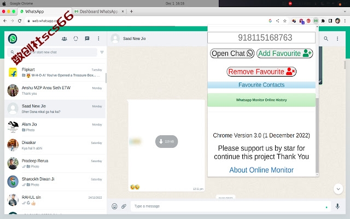350x219 pixels.
Task: Go forward in the browser
Action: 12,21
